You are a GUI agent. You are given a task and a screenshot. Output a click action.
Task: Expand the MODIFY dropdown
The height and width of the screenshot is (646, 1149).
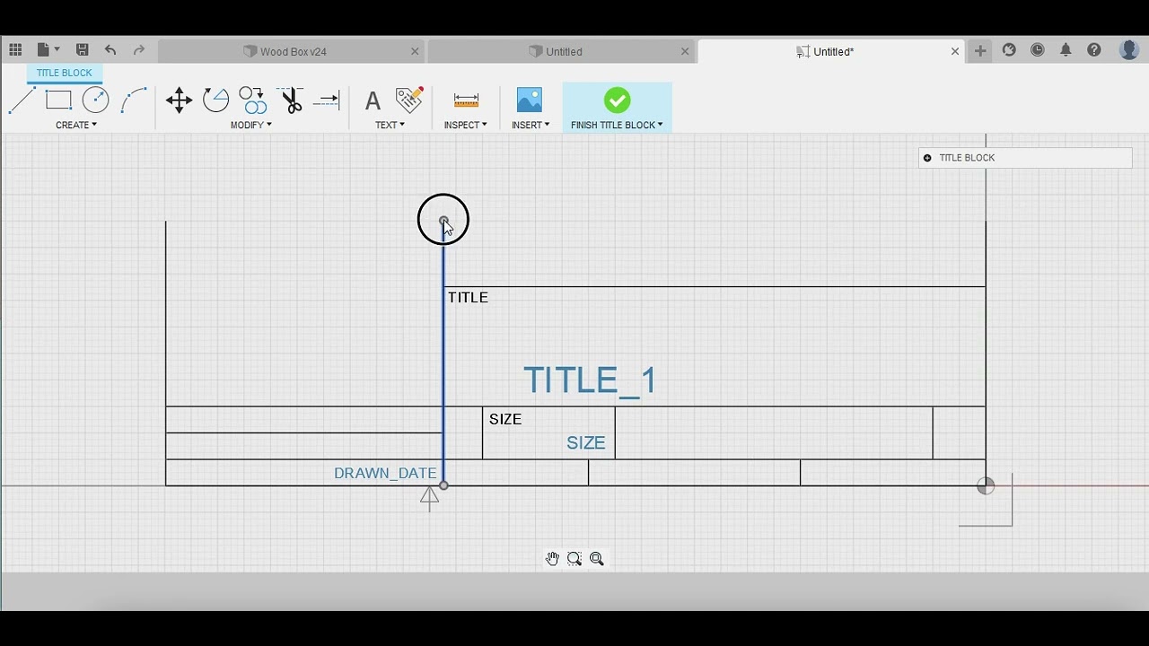click(251, 125)
